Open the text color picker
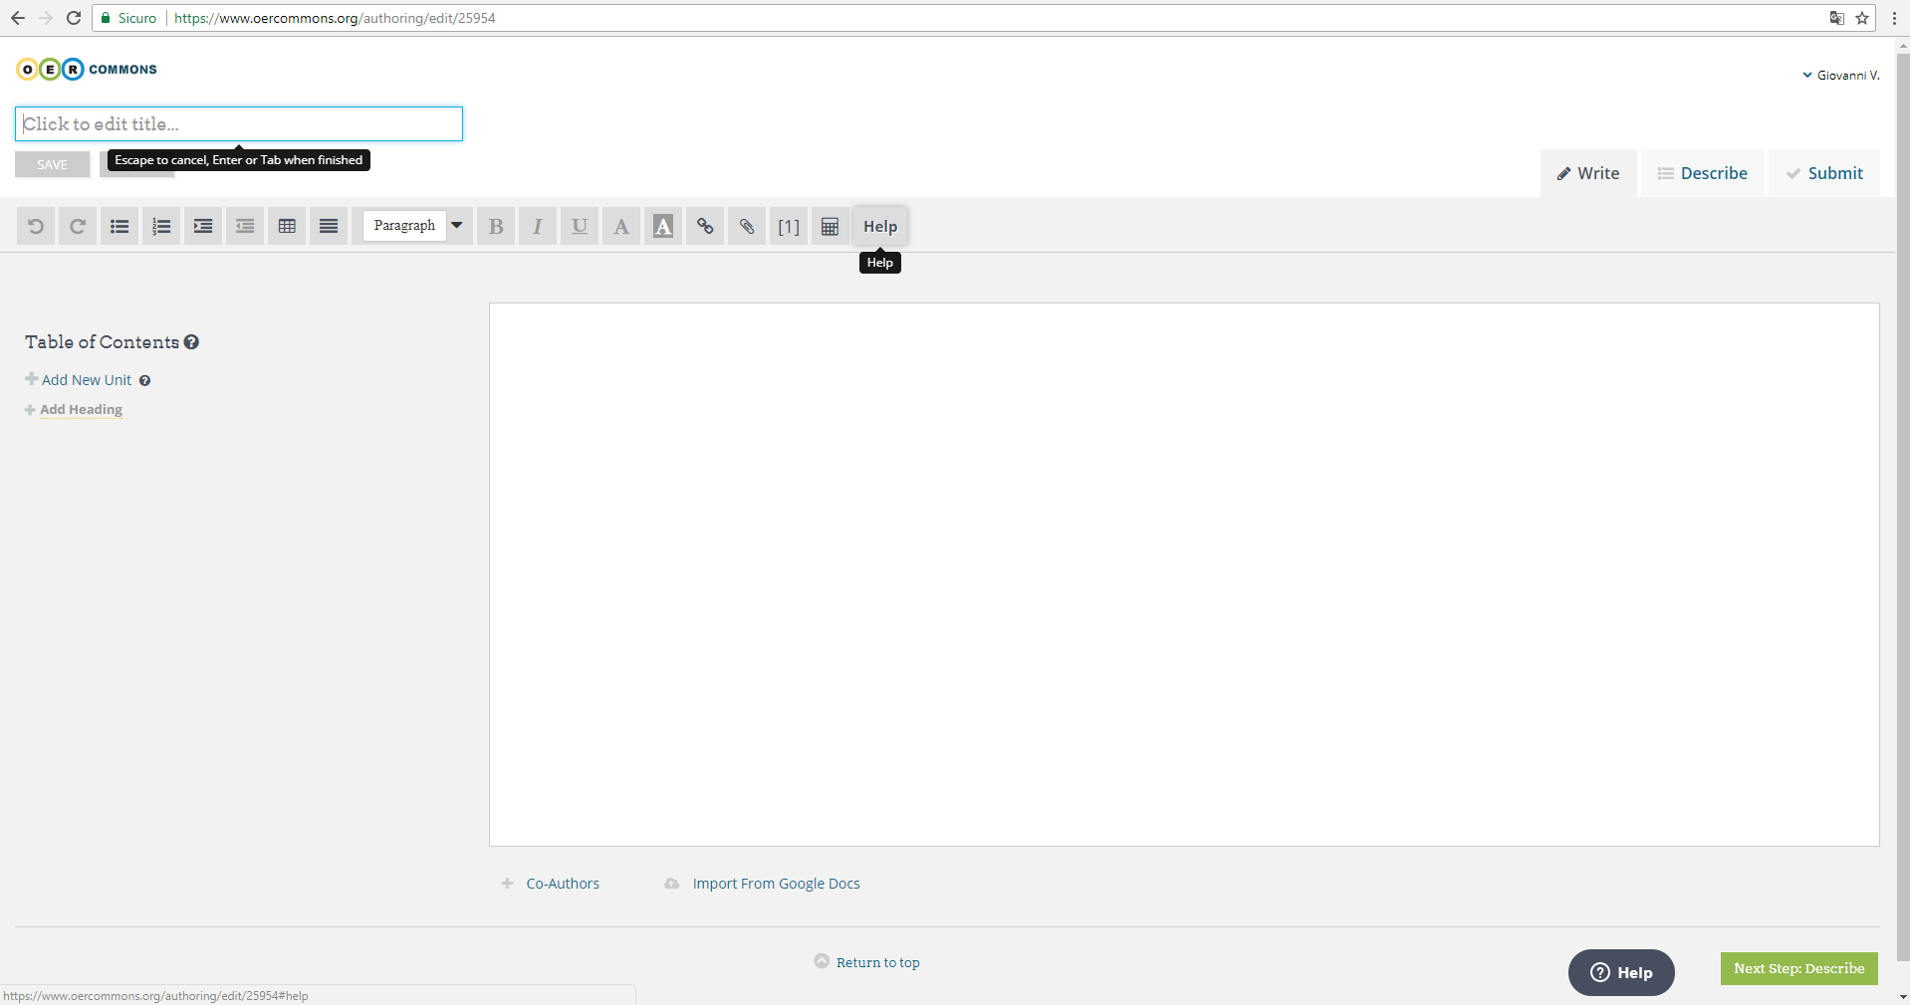 click(x=621, y=227)
